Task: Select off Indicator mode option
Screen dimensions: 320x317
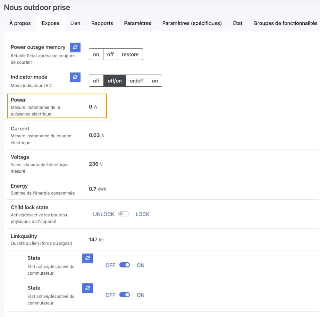Action: pos(96,81)
